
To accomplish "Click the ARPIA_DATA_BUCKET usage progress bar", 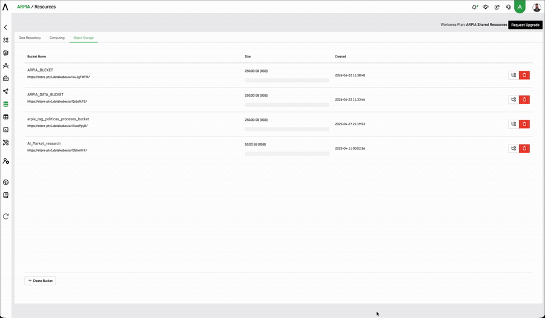I will [x=287, y=105].
